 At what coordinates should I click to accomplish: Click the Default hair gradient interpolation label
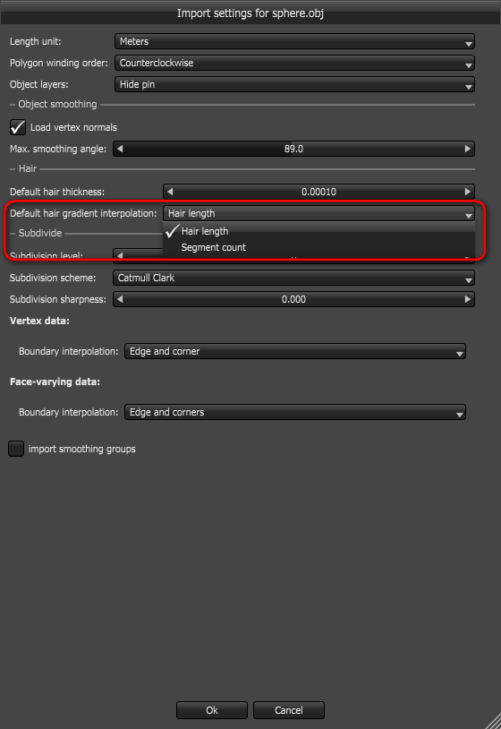[83, 213]
